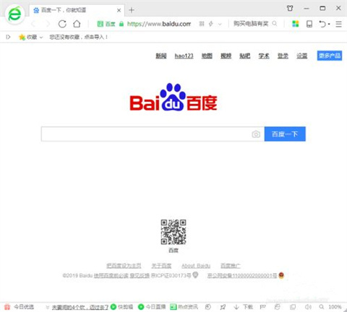Toggle the sound speaker icon in status bar
Viewport: 347px width, 312px height.
[x=308, y=307]
